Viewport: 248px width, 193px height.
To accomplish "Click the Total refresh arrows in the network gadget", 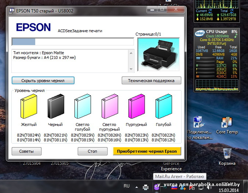I will pyautogui.click(x=232, y=11).
